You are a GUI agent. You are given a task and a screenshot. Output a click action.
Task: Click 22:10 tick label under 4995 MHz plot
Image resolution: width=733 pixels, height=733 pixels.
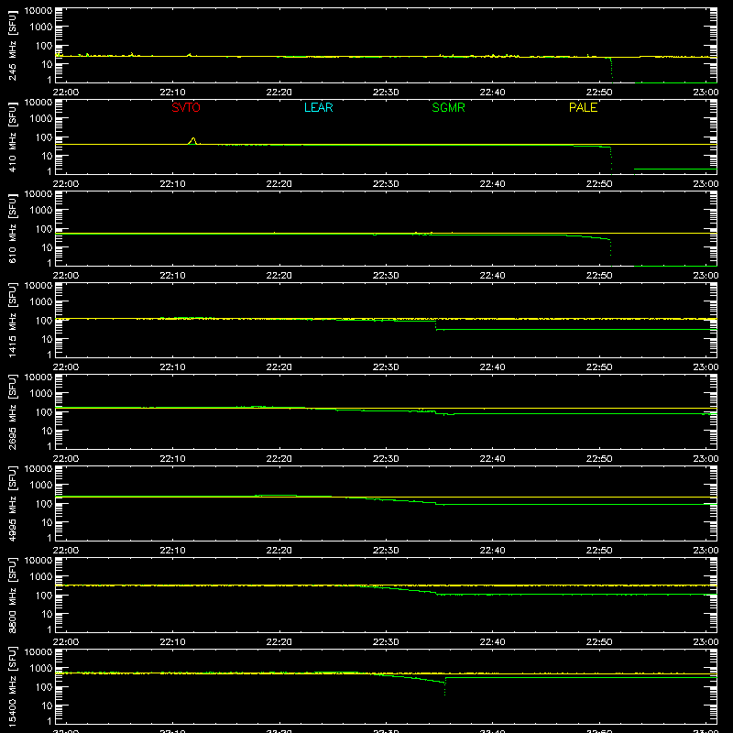[172, 551]
